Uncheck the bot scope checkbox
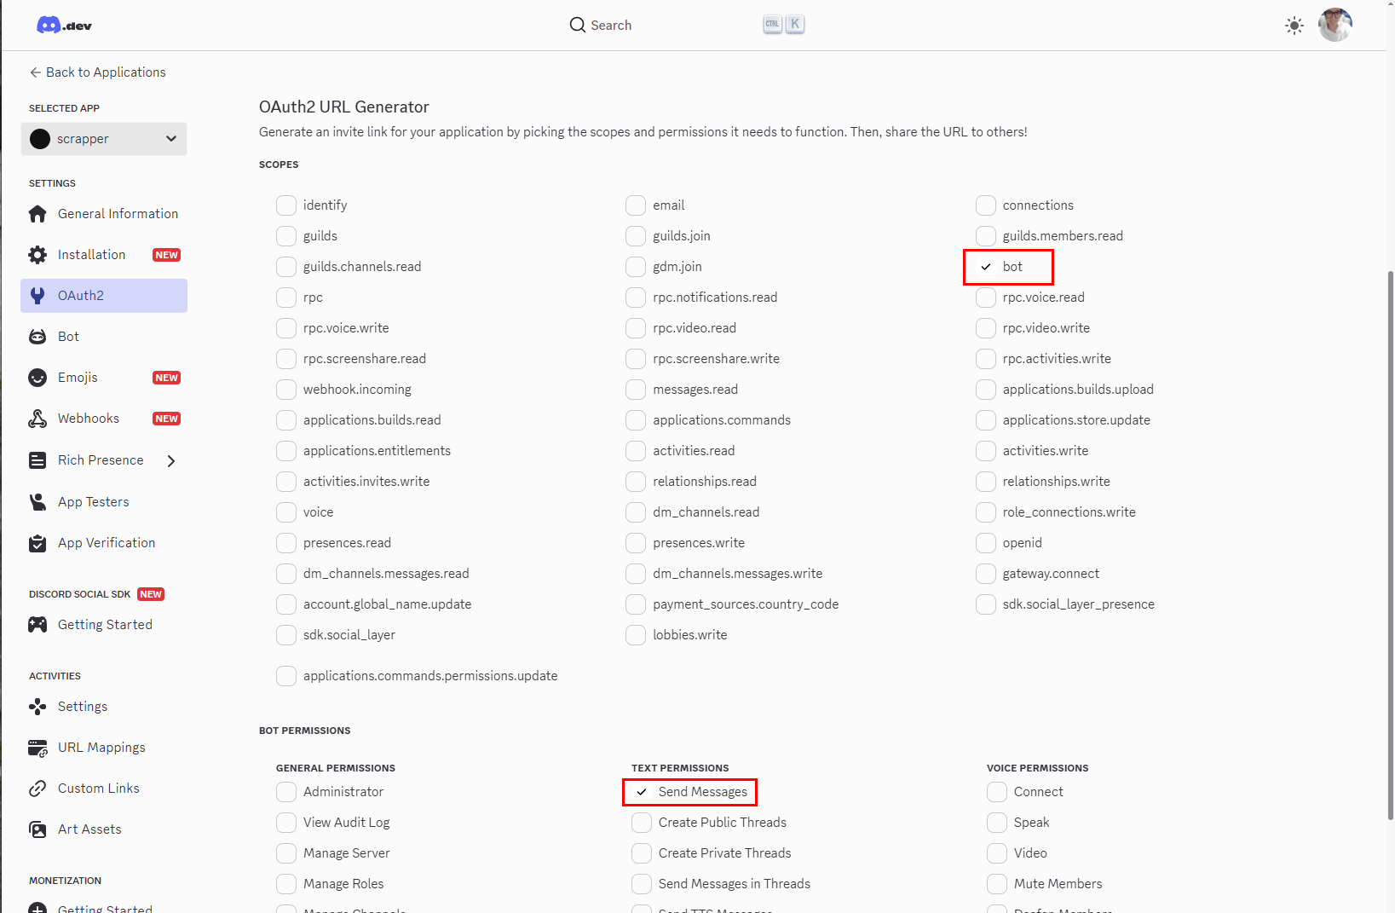1395x913 pixels. click(986, 267)
